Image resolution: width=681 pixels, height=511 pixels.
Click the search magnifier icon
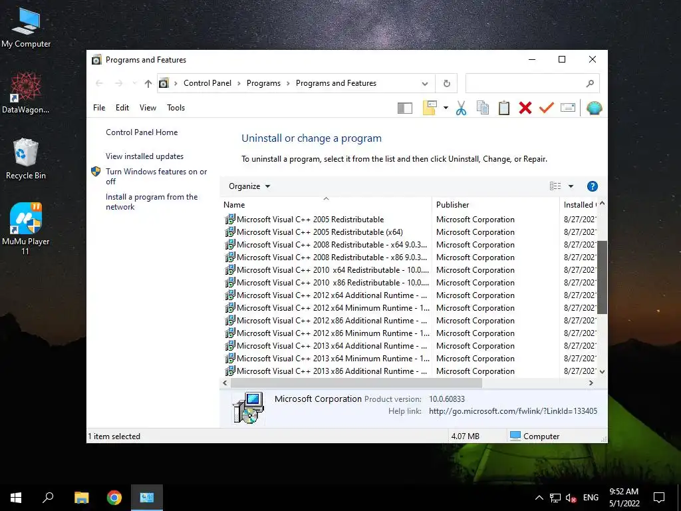[590, 83]
